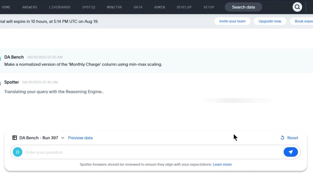
Task: Open the Liveboards section
Action: pos(60,7)
